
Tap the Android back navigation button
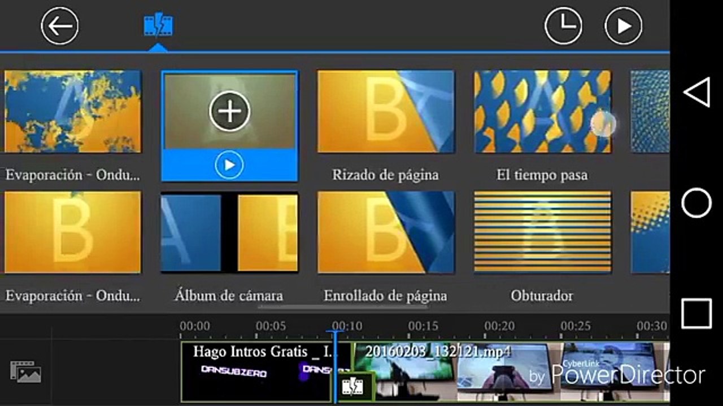point(696,92)
